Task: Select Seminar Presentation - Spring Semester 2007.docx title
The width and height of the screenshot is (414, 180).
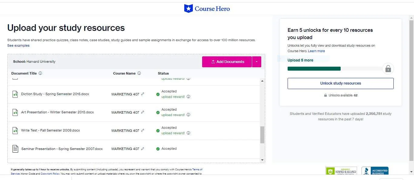Action: coord(62,149)
